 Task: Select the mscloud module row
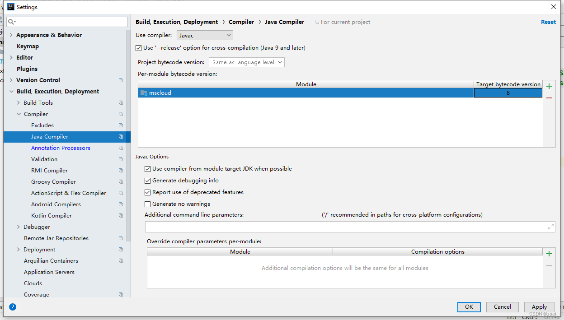point(340,93)
